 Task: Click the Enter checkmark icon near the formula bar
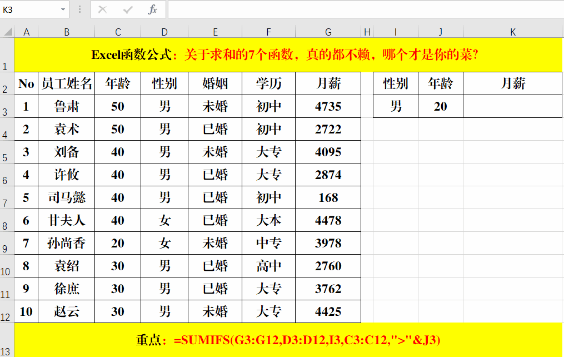coord(128,9)
